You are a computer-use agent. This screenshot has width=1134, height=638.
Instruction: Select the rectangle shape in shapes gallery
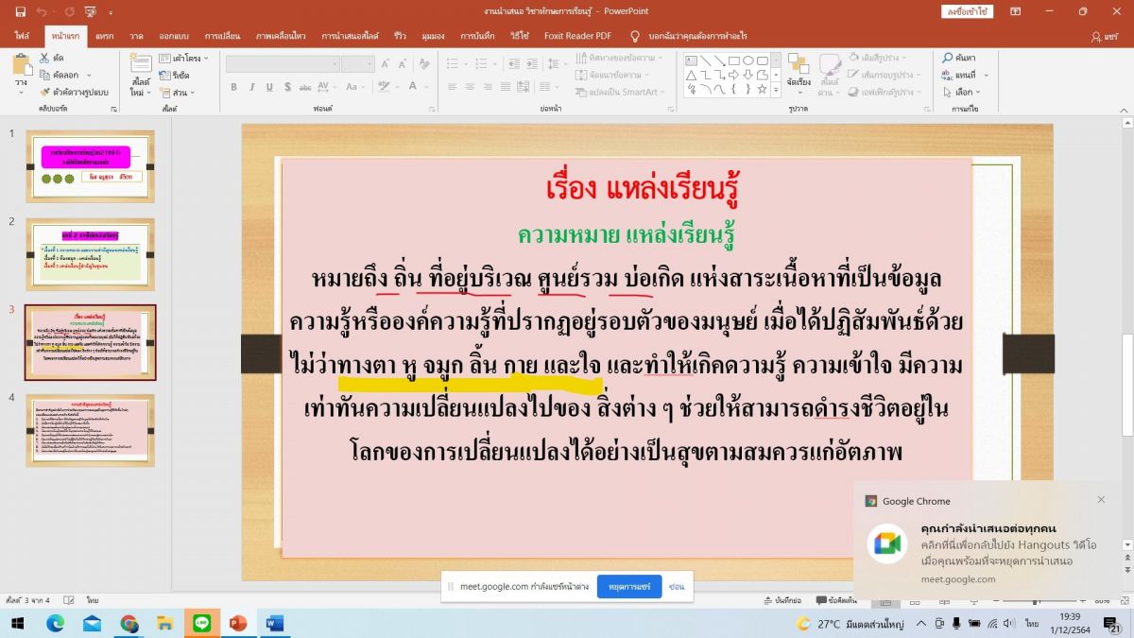click(x=733, y=60)
